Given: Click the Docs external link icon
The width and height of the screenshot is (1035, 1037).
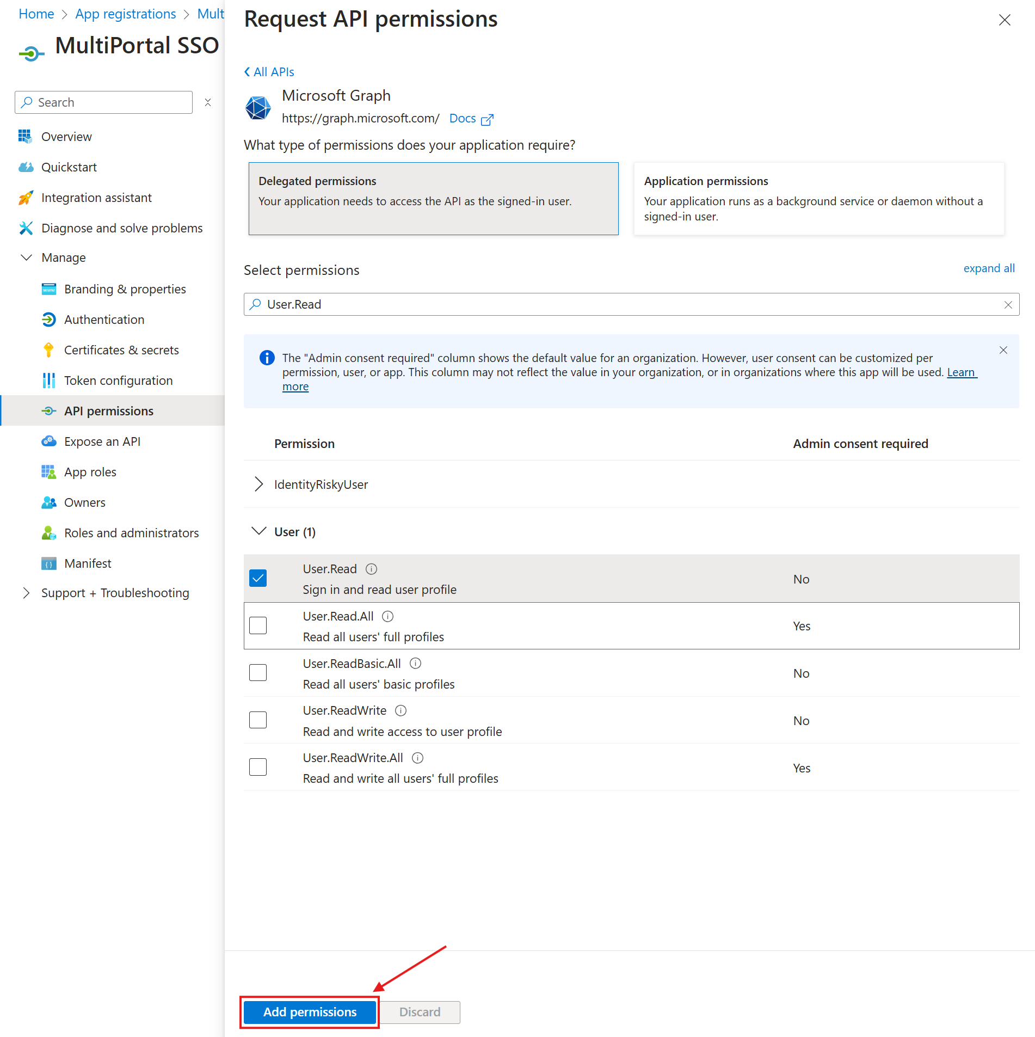Looking at the screenshot, I should (x=488, y=120).
